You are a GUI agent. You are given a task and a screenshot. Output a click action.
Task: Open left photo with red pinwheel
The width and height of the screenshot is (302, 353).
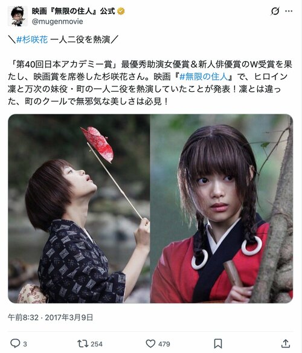pyautogui.click(x=79, y=209)
